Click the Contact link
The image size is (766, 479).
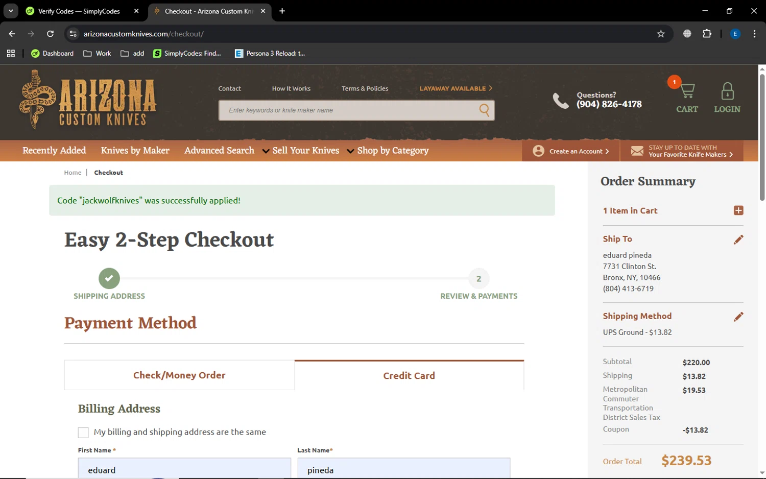[x=229, y=88]
